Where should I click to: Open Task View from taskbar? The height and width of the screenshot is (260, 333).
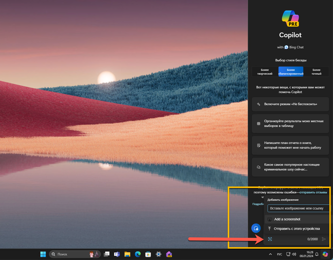(x=107, y=254)
